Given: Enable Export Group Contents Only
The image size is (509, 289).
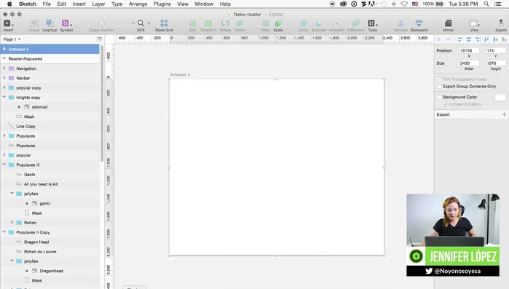Looking at the screenshot, I should click(x=439, y=87).
